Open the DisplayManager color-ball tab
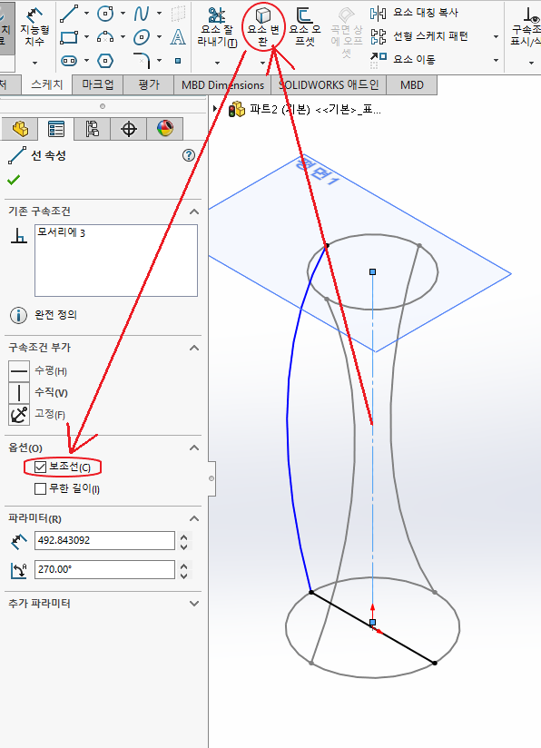The width and height of the screenshot is (541, 748). [x=164, y=129]
